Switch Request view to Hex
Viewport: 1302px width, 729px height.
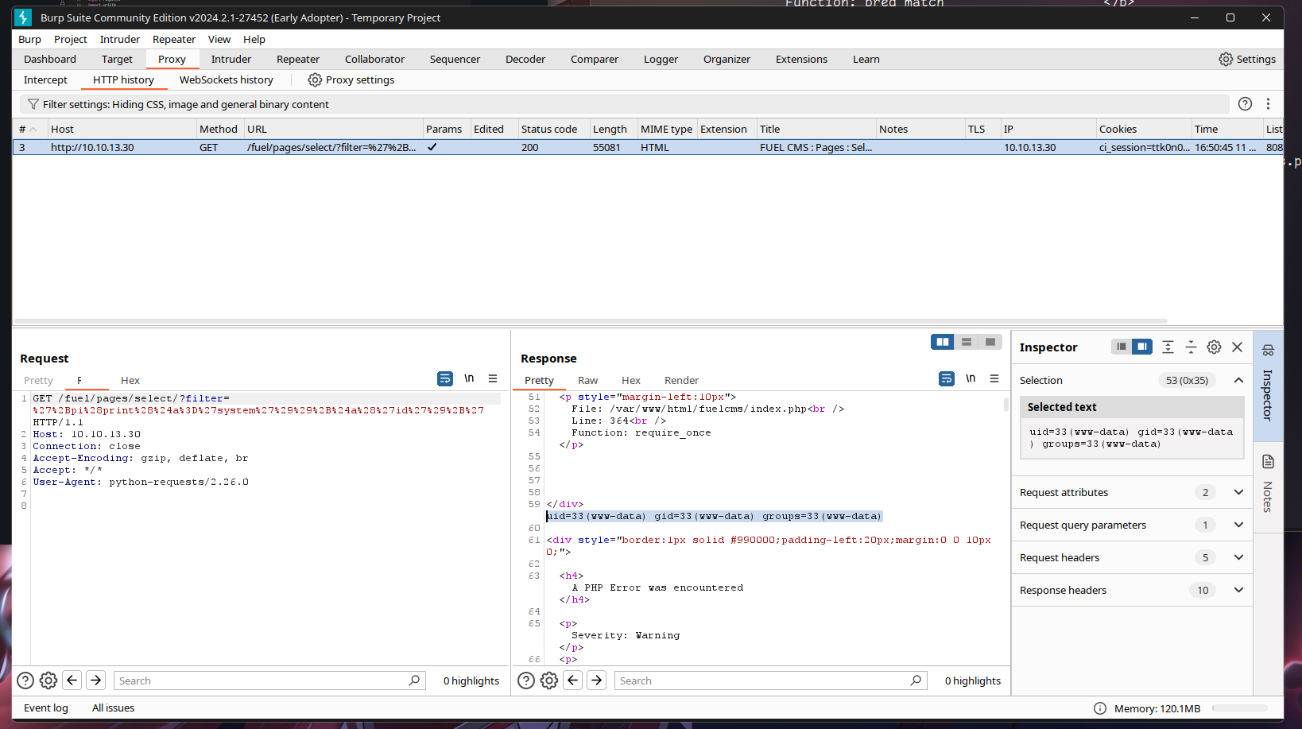pos(130,380)
